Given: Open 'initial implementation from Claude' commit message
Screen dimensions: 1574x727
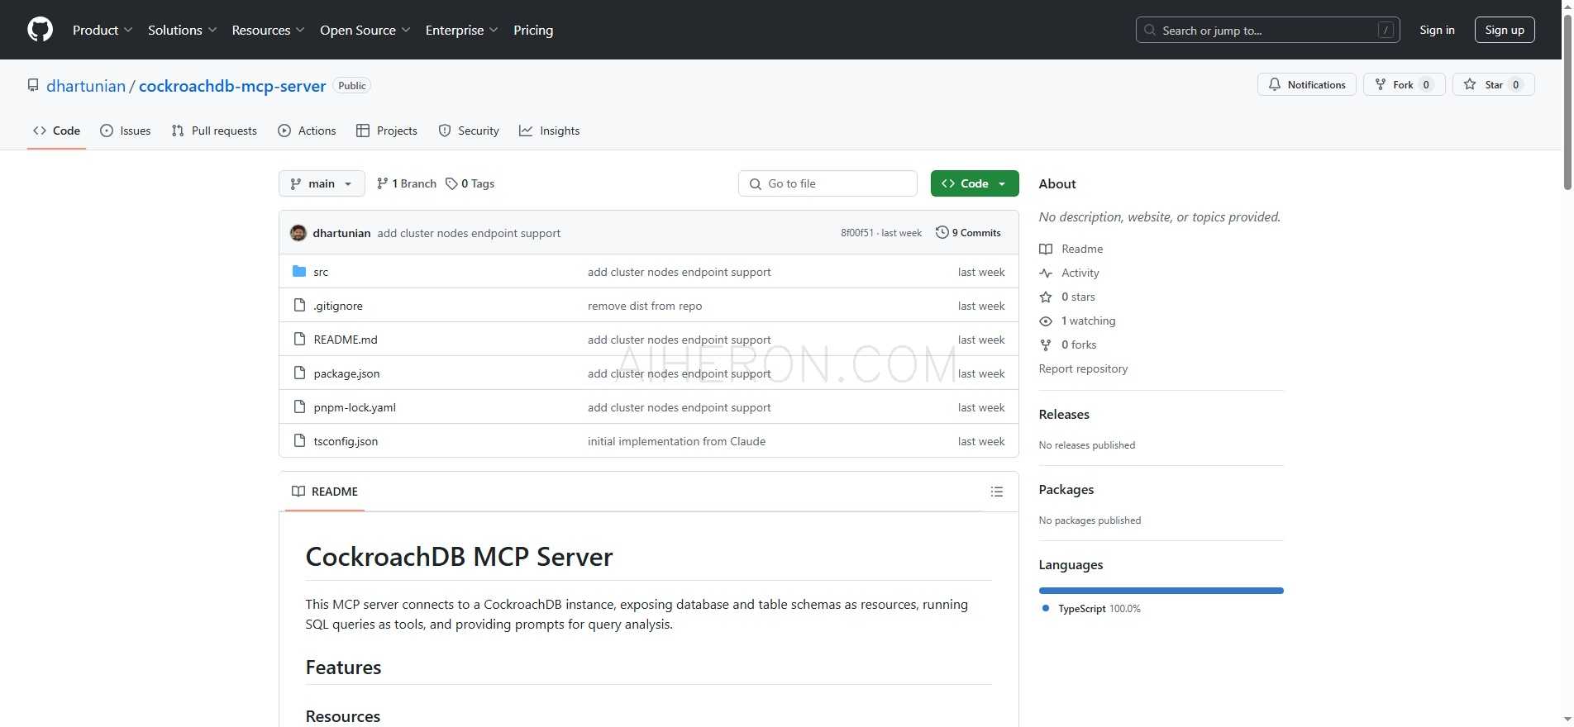Looking at the screenshot, I should point(676,441).
